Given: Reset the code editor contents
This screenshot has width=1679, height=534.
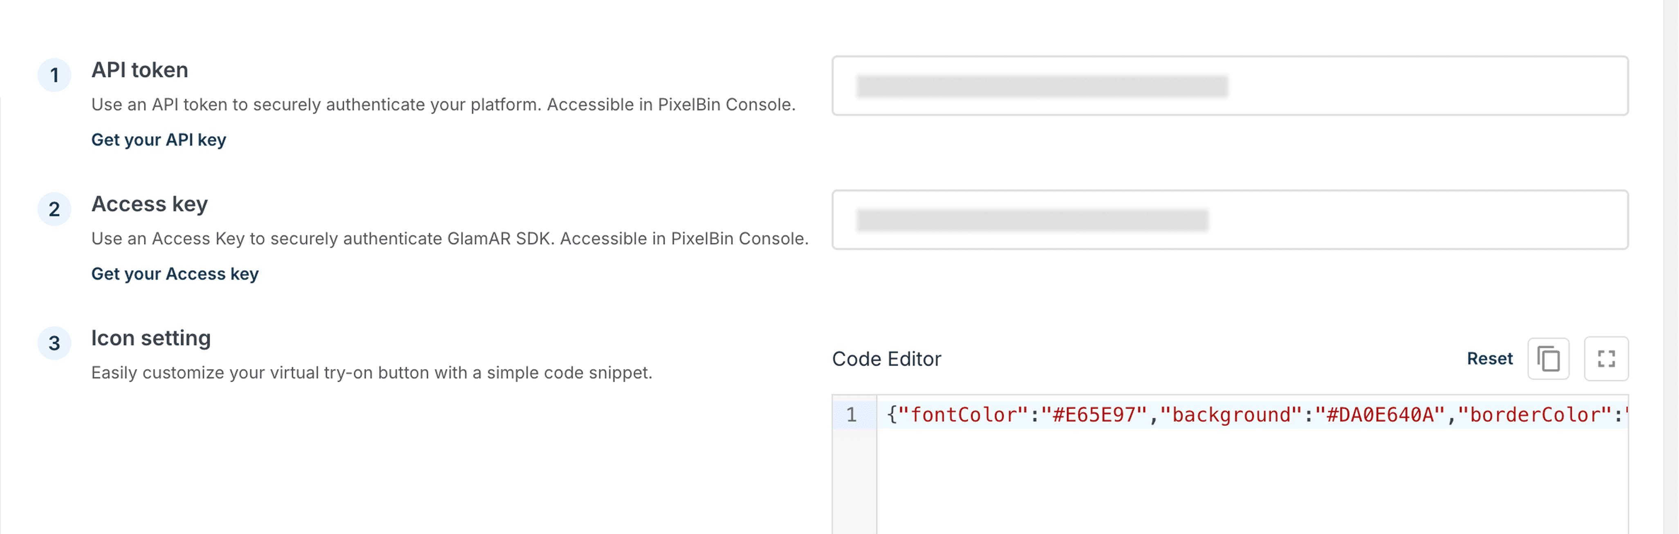Looking at the screenshot, I should [1489, 359].
